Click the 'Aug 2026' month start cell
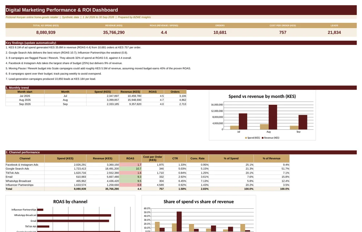 (25, 100)
